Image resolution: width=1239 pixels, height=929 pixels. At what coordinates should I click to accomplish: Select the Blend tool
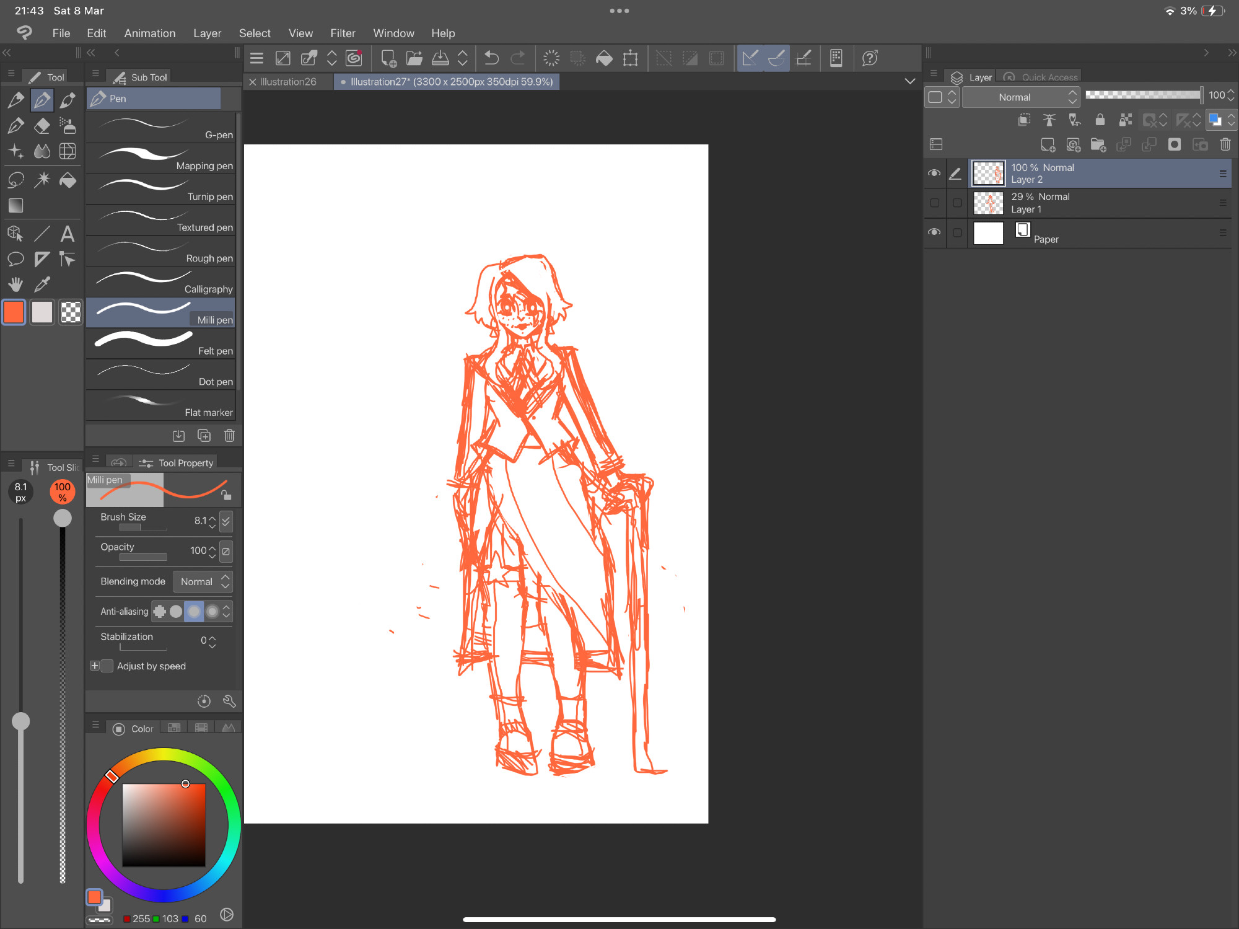coord(42,151)
